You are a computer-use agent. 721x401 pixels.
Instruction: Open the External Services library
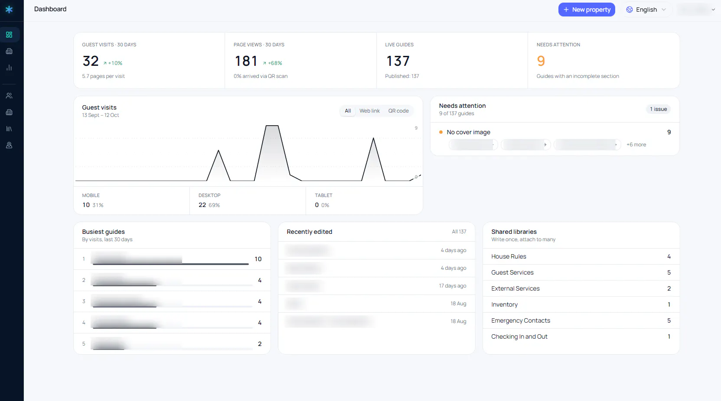pyautogui.click(x=581, y=288)
